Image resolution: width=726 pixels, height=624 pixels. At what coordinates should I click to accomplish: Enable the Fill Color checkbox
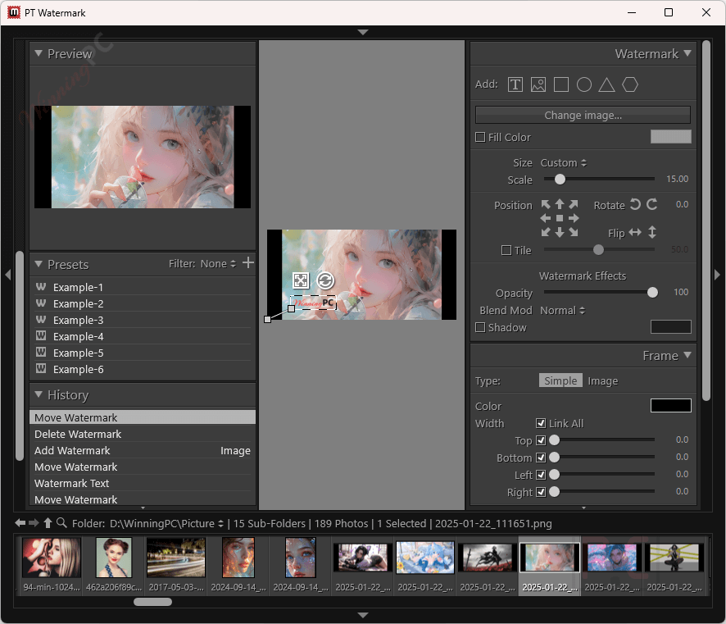point(480,137)
